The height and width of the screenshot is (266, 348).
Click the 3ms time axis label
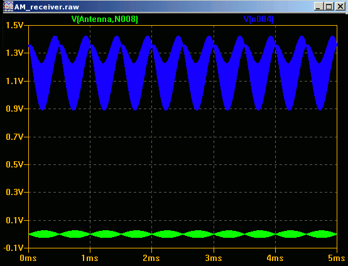pos(214,258)
